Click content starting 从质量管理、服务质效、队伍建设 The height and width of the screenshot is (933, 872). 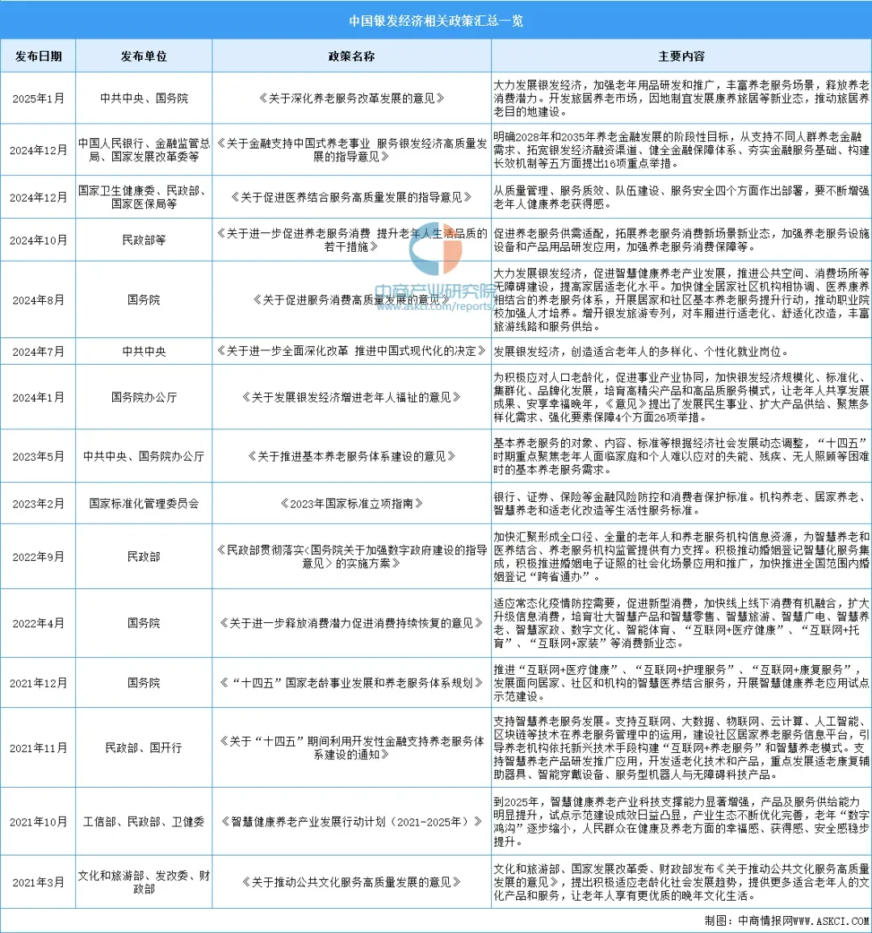coord(681,197)
